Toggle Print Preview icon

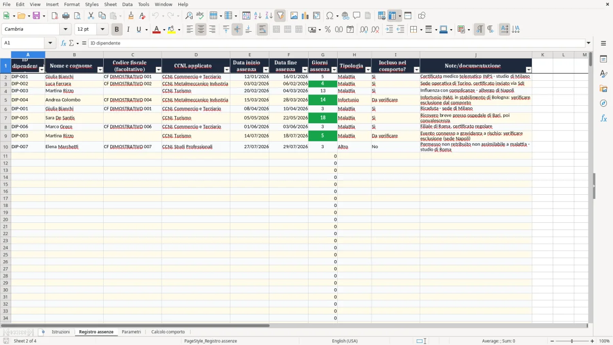[x=77, y=16]
